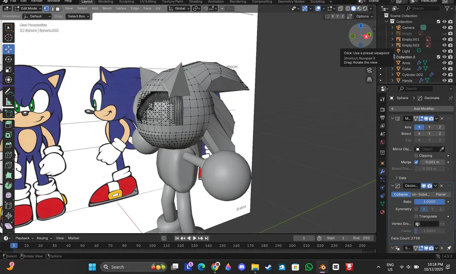Pick the Cursor tool in the toolbar

pyautogui.click(x=9, y=38)
